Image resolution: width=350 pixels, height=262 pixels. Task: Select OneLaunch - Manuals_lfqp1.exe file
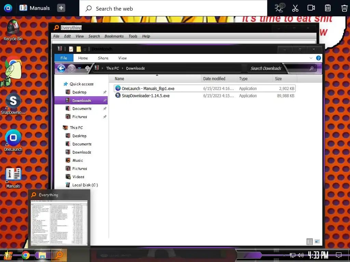point(204,88)
